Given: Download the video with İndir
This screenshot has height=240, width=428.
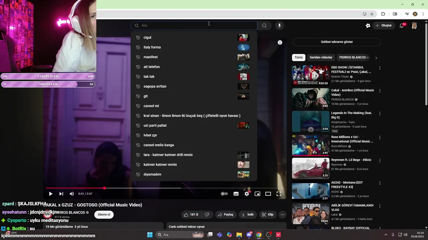Looking at the screenshot, I should click(248, 215).
